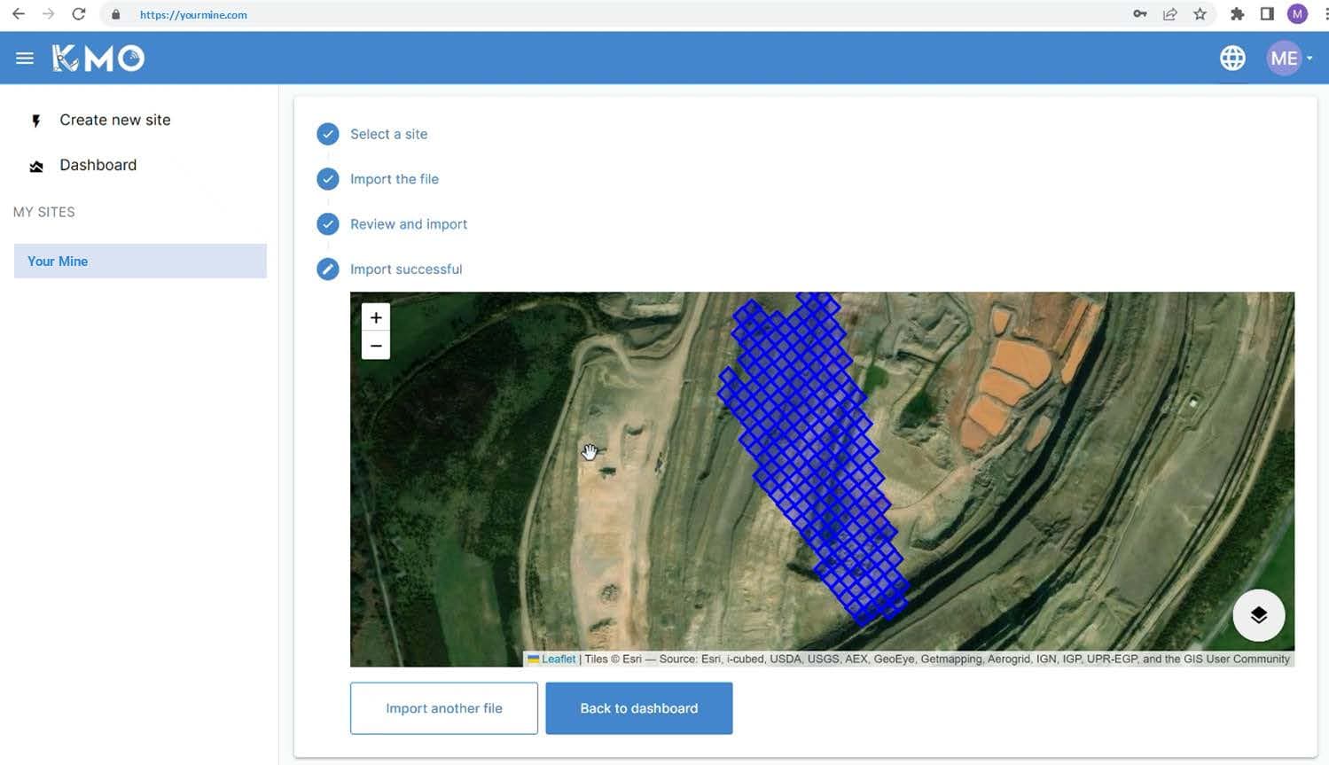Reload the browser page

79,14
